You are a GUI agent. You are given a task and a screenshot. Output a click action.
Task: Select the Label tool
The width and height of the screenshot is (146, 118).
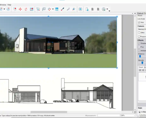pos(44,9)
